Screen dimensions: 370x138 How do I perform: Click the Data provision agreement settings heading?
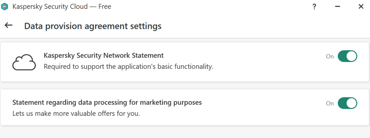coord(93,26)
